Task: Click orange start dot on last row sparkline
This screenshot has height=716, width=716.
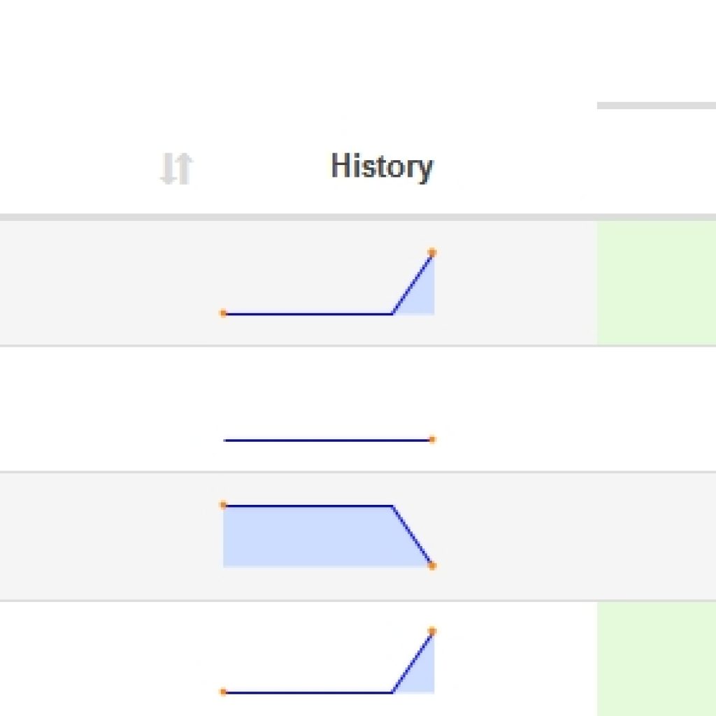Action: point(223,692)
